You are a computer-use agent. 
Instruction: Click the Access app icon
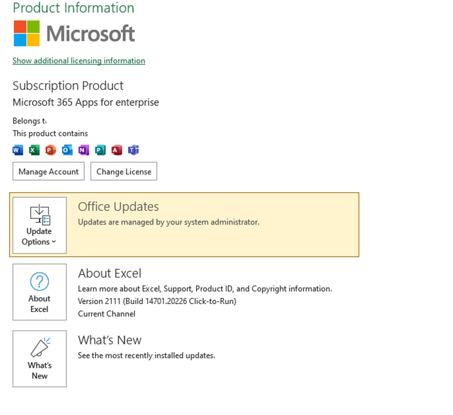pos(117,150)
